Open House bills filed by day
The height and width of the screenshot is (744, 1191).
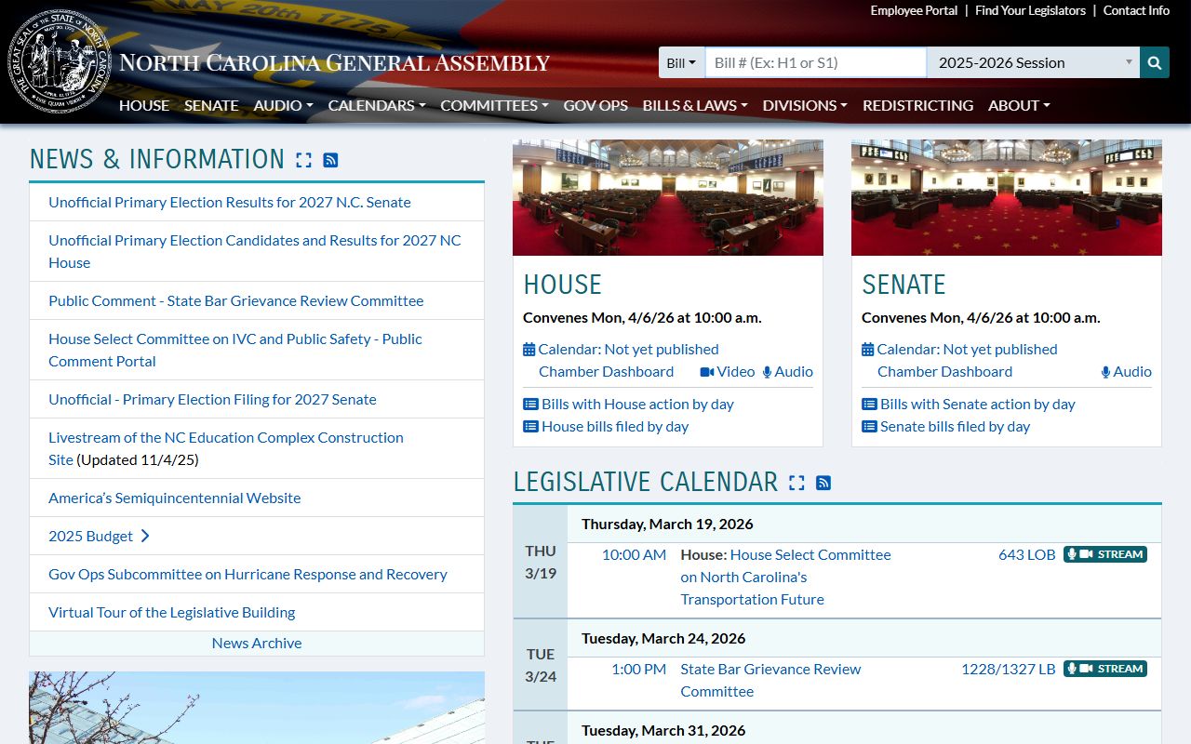coord(606,426)
